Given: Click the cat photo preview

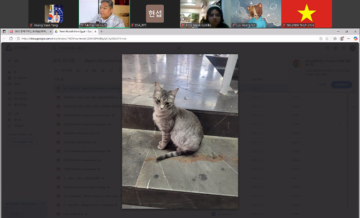Looking at the screenshot, I should (180, 131).
